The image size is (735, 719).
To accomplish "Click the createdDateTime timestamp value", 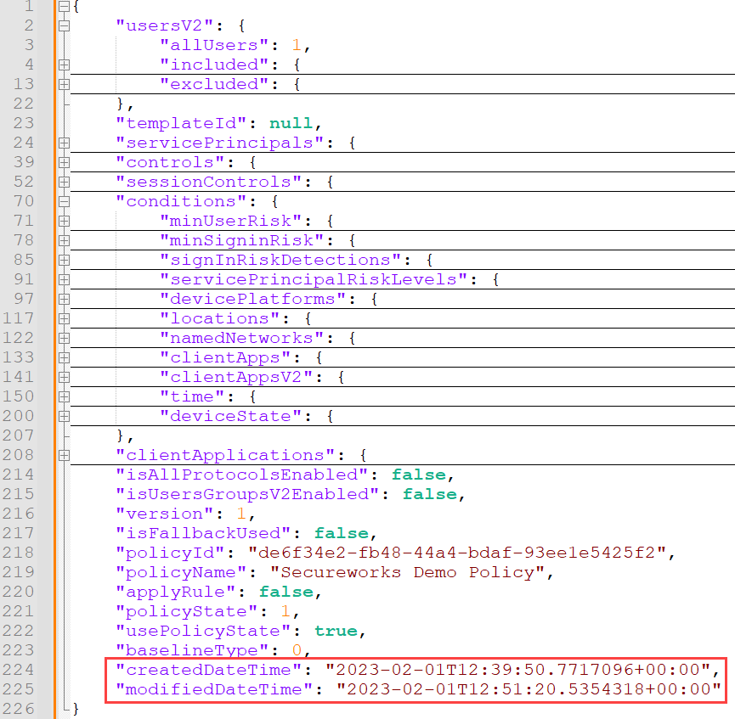I will tap(518, 670).
